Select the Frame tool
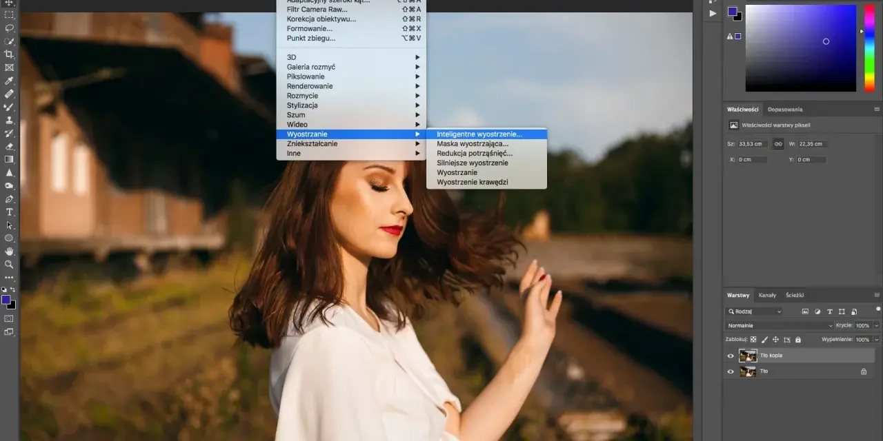The height and width of the screenshot is (441, 883). 9,68
